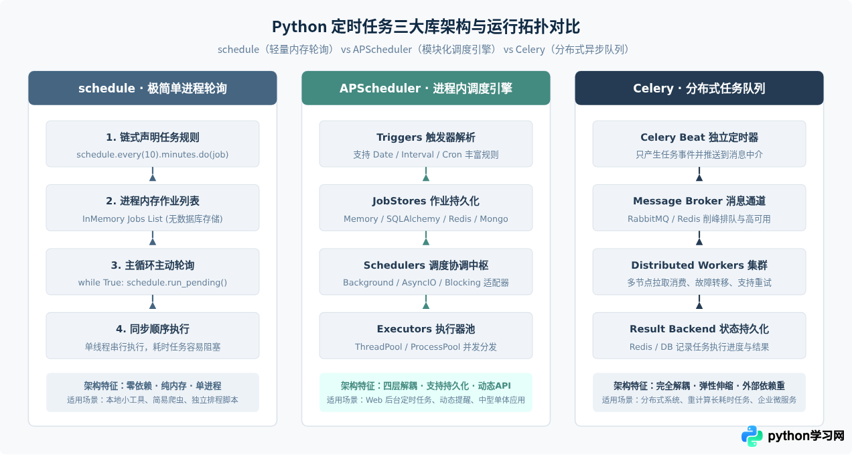Click the heading "Message Broker 消息通道"
Image resolution: width=852 pixels, height=455 pixels.
click(x=699, y=201)
